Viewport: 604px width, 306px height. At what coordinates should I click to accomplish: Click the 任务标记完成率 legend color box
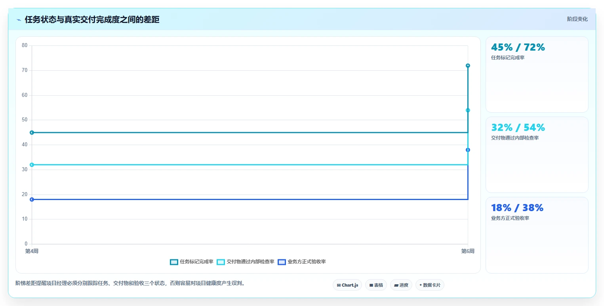pos(174,262)
